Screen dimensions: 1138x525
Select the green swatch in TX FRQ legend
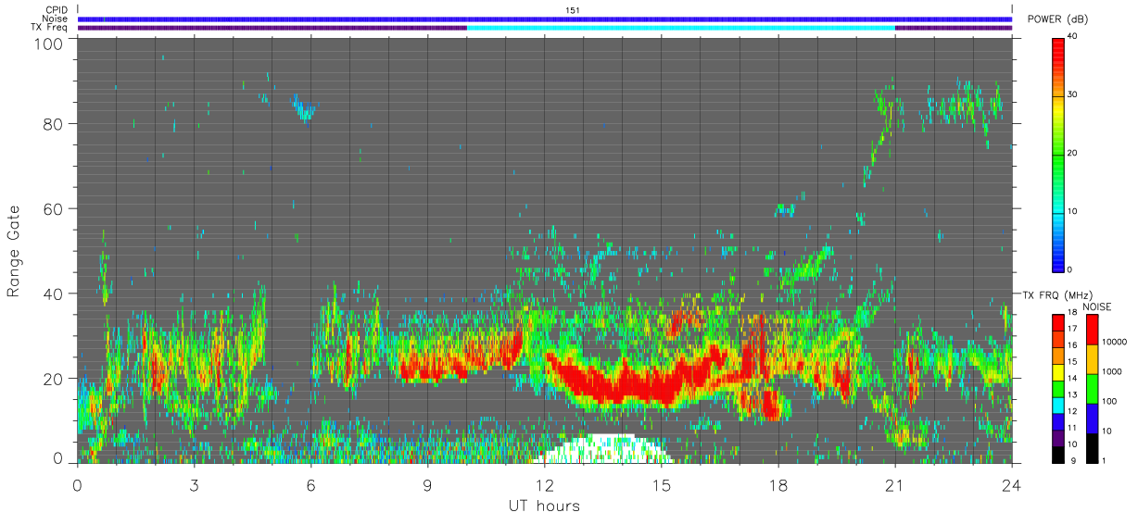[1057, 388]
